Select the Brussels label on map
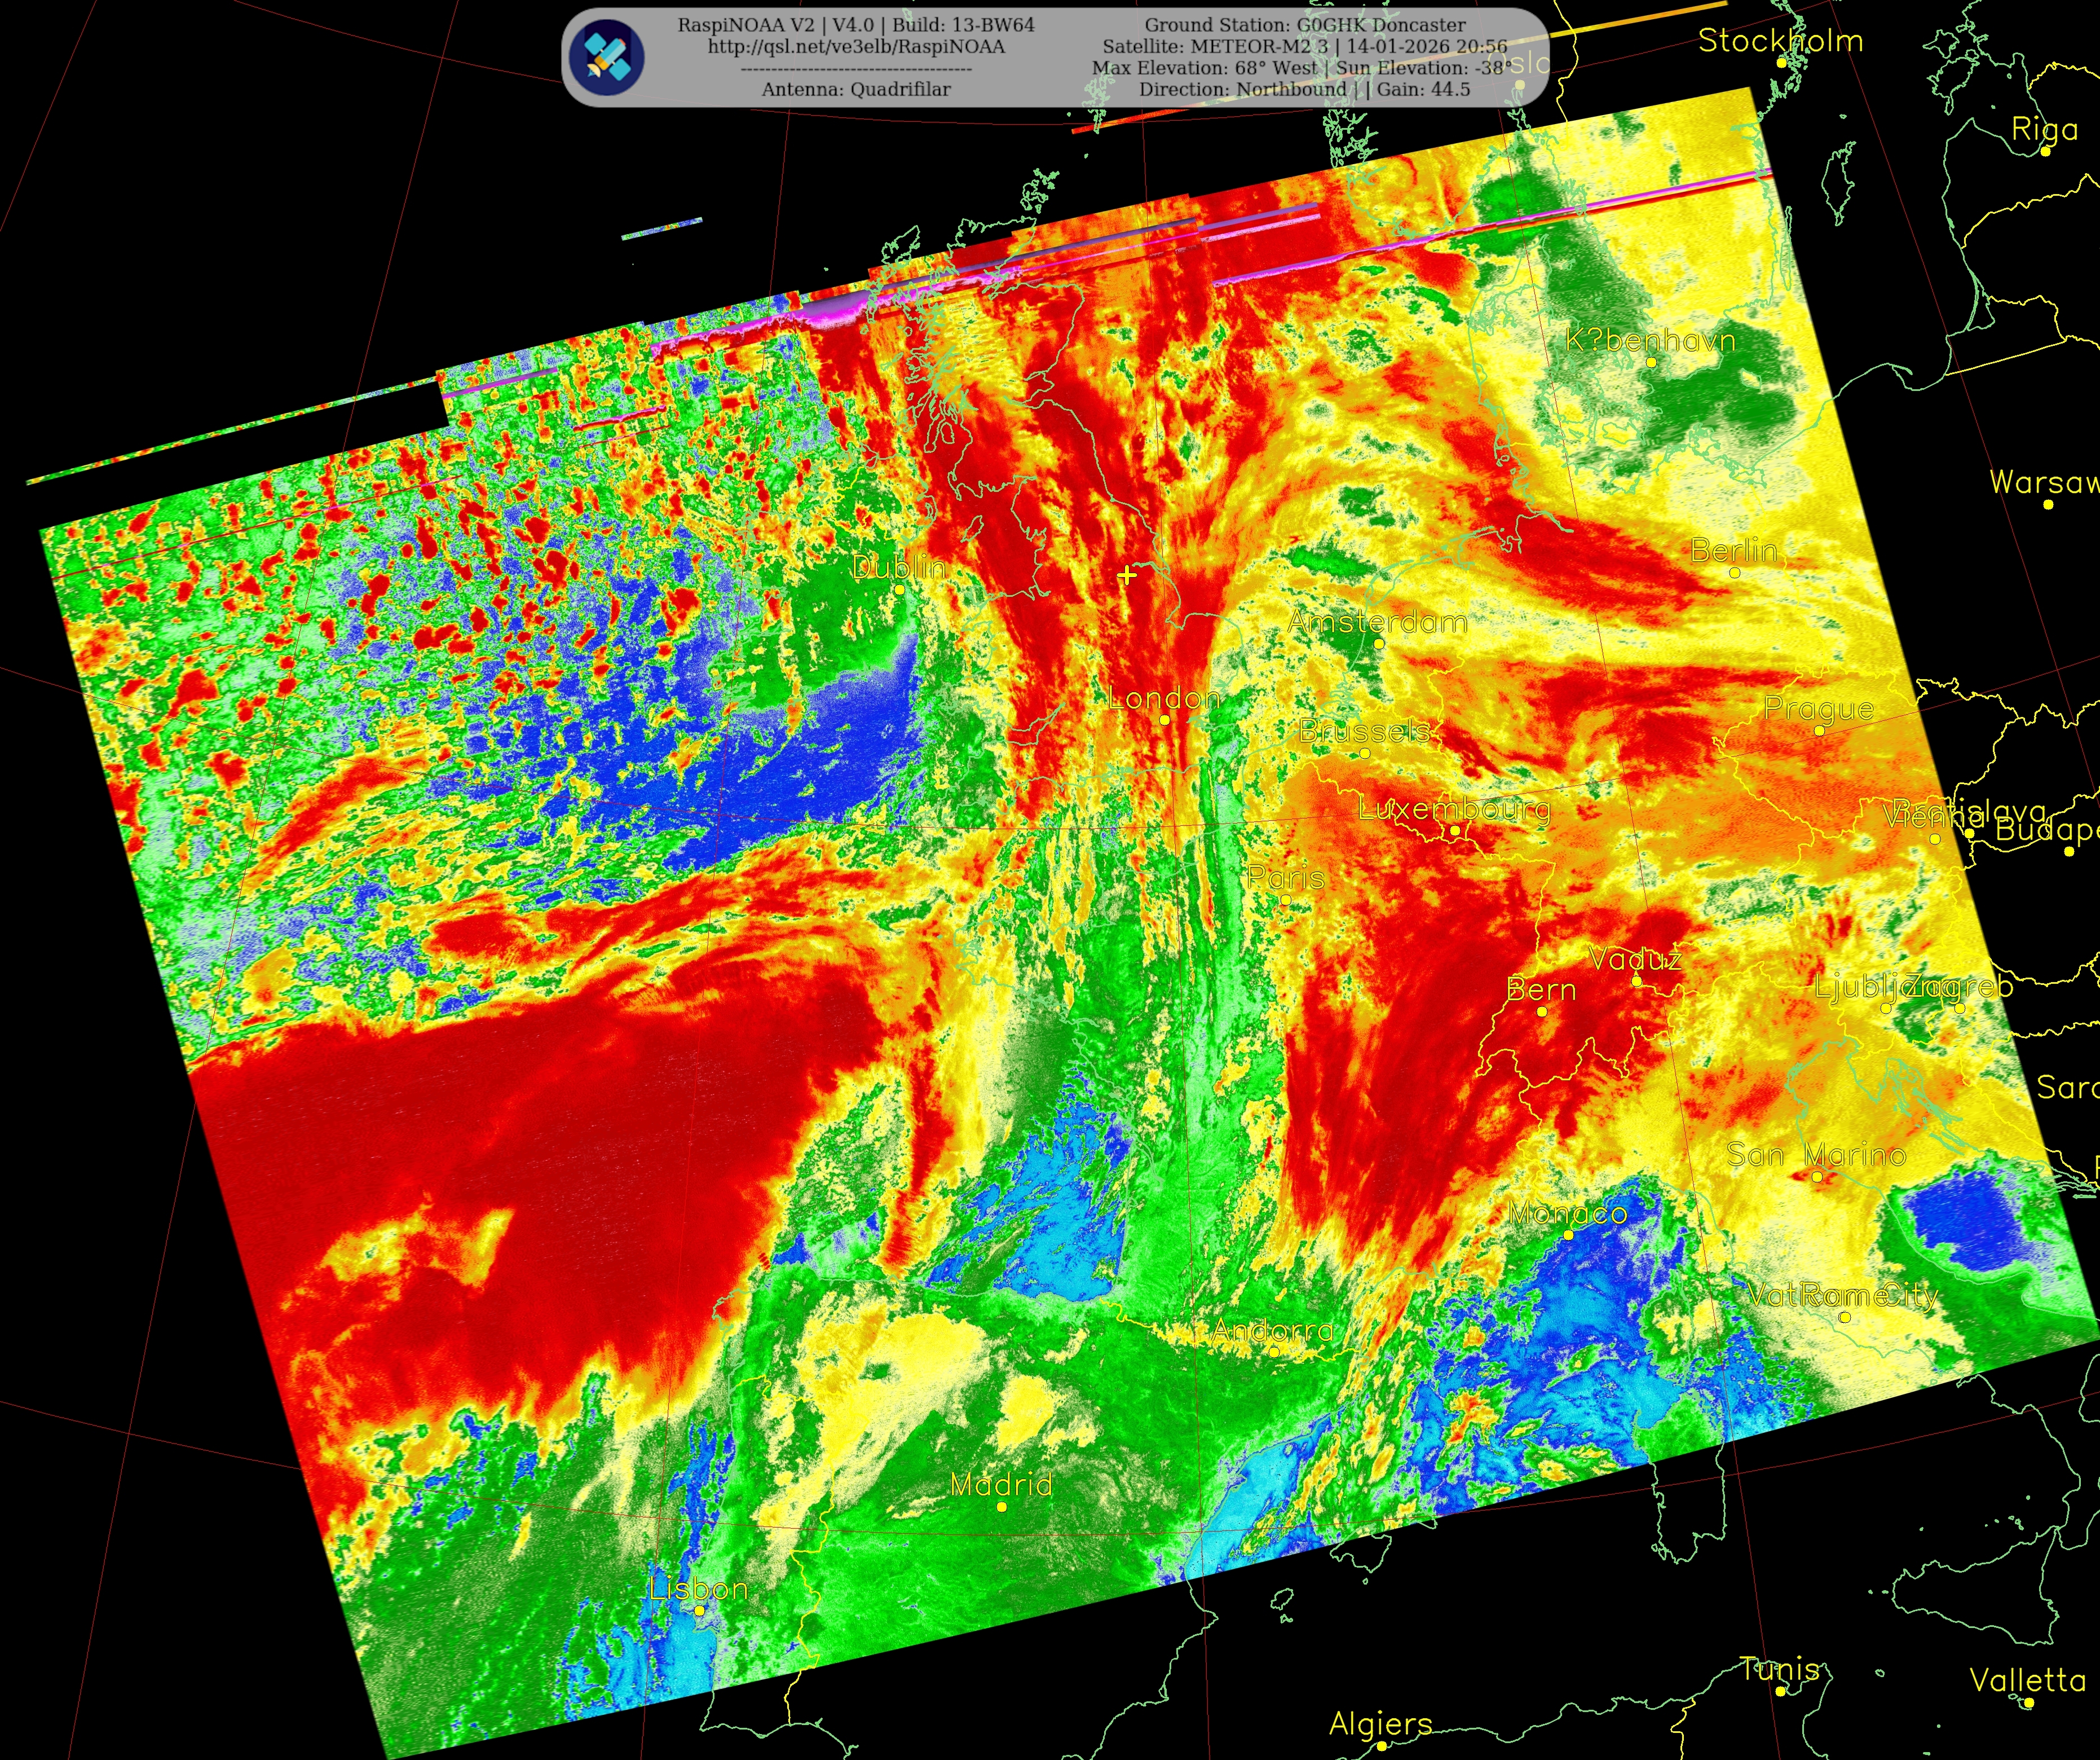The width and height of the screenshot is (2100, 1760). pos(1364,732)
